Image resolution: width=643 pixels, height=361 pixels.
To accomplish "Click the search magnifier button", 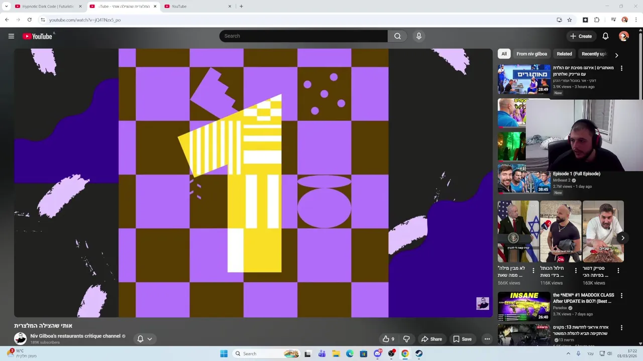I will [x=397, y=36].
